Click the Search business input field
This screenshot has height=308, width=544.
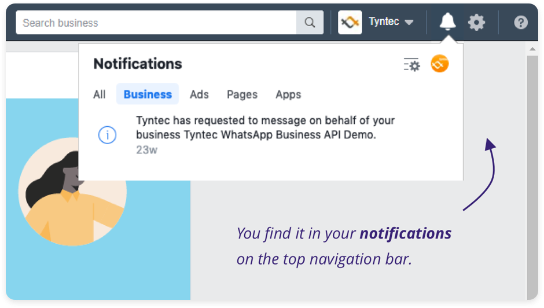(x=156, y=23)
